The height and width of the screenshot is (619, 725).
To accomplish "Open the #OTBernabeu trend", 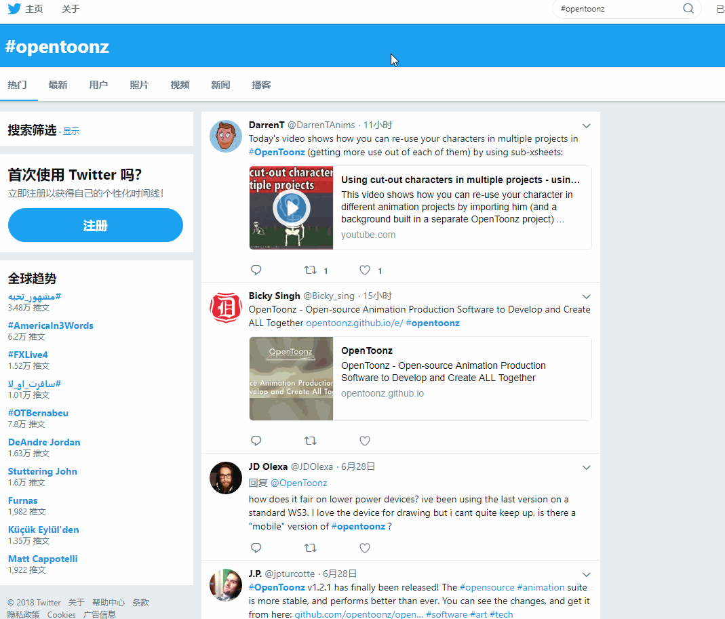I will tap(38, 413).
